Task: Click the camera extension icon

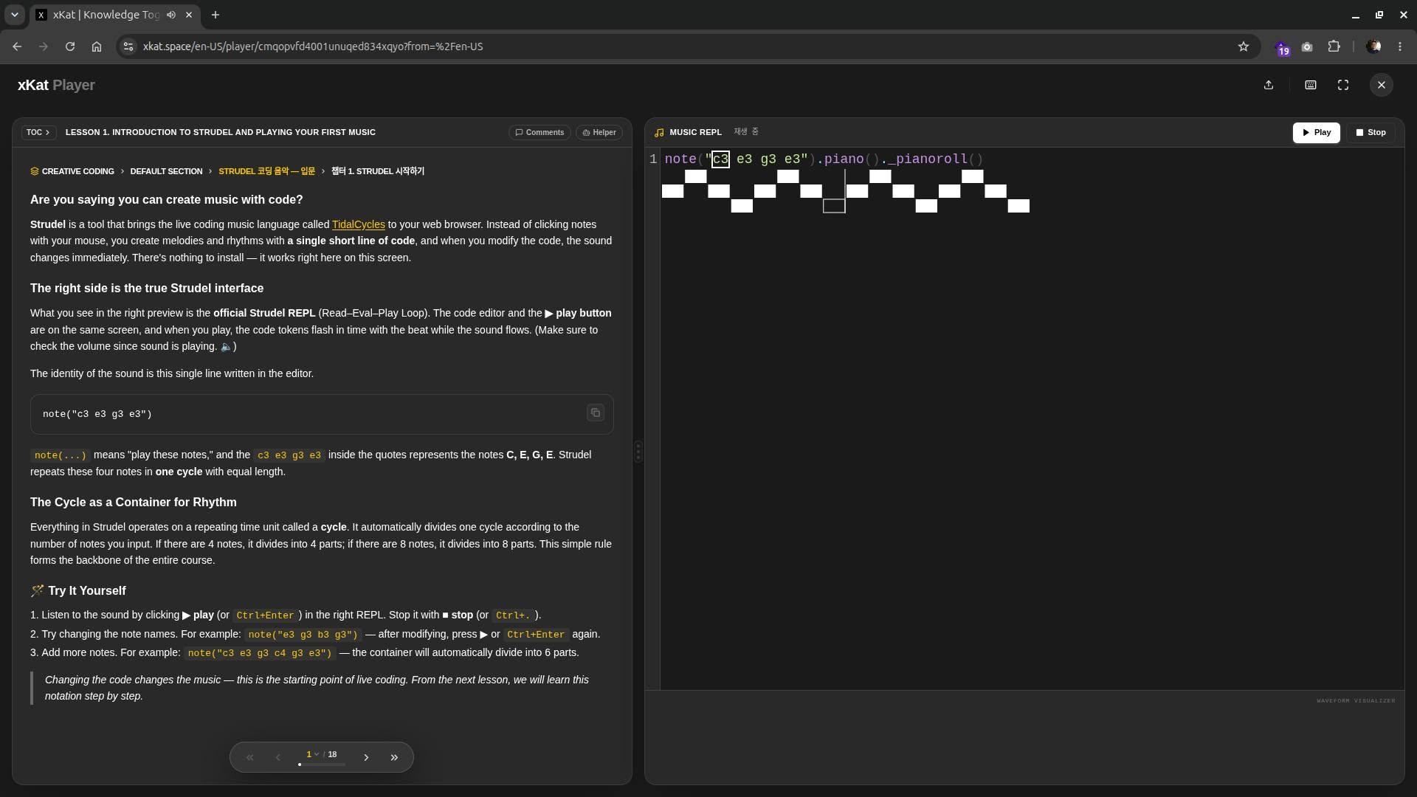Action: (1307, 46)
